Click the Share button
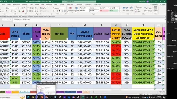Viewport: 177px width, 99px height. (162, 4)
